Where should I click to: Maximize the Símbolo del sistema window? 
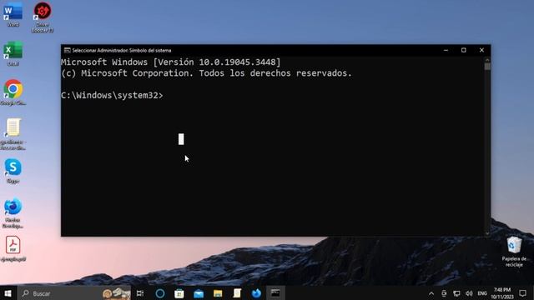tap(464, 50)
